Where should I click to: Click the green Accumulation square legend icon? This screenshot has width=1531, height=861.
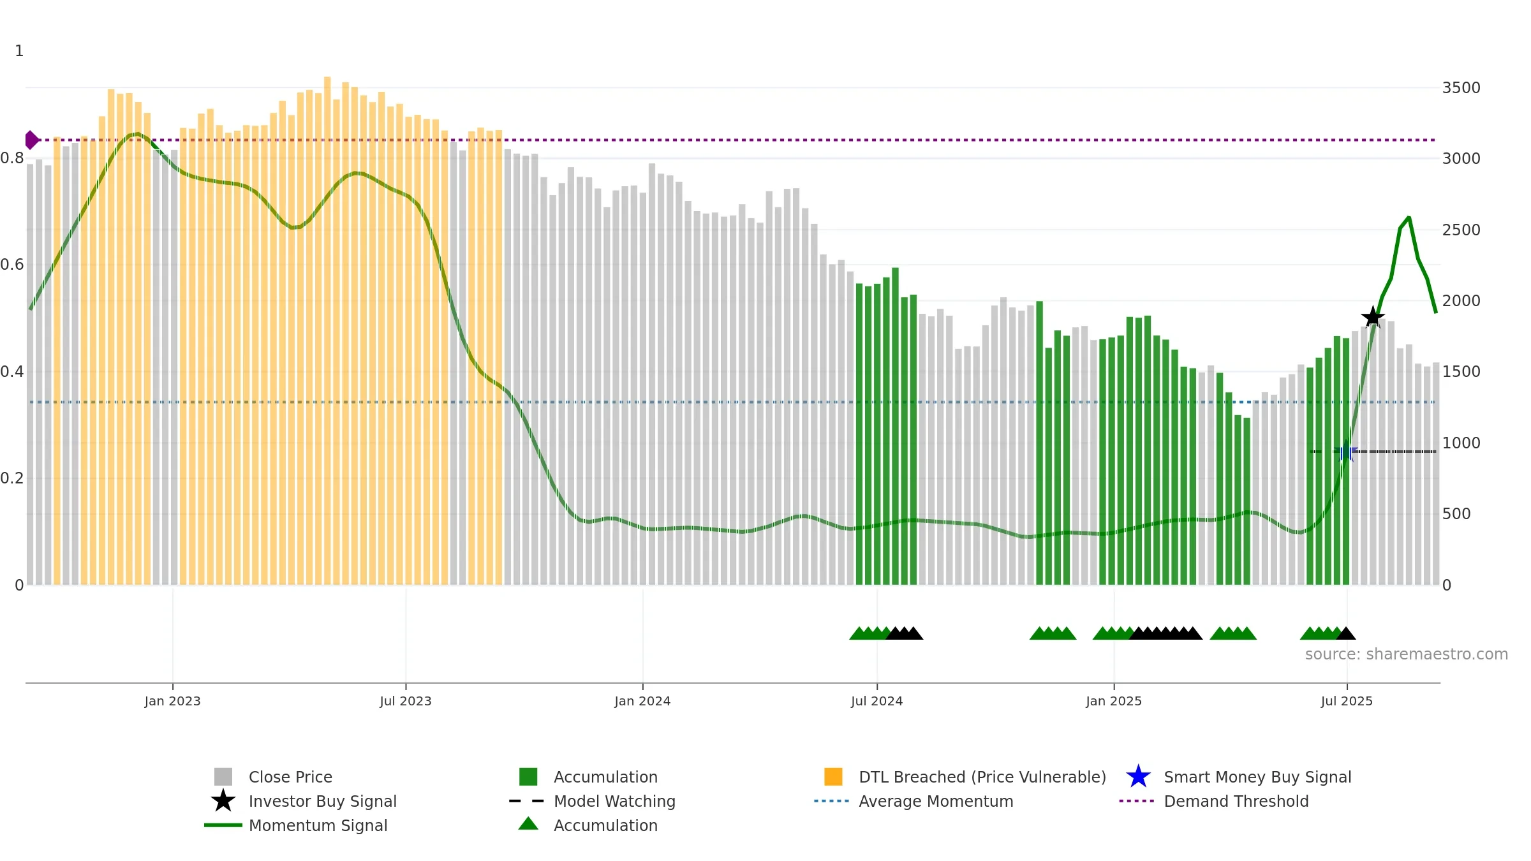(528, 777)
